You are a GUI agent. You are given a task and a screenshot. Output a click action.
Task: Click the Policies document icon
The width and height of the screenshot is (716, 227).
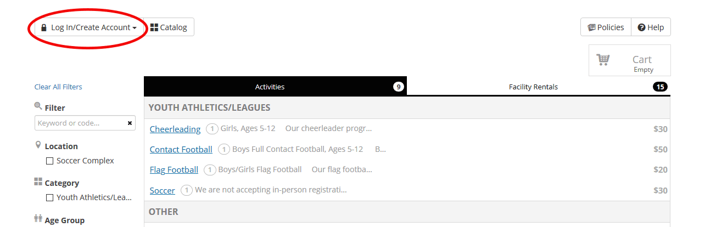(x=591, y=27)
